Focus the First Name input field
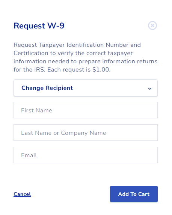172x215 pixels. click(x=86, y=110)
